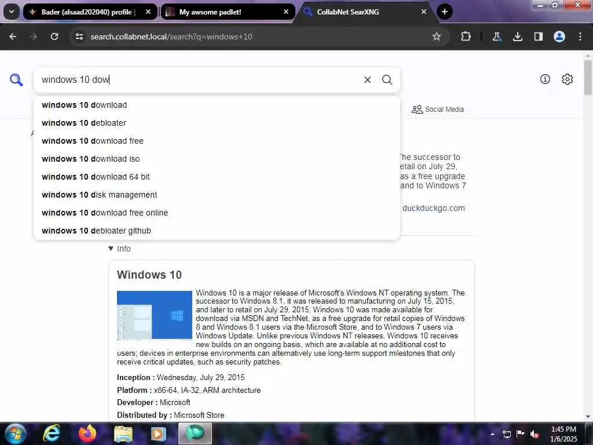Reload the current page
This screenshot has height=445, width=593.
tap(54, 37)
